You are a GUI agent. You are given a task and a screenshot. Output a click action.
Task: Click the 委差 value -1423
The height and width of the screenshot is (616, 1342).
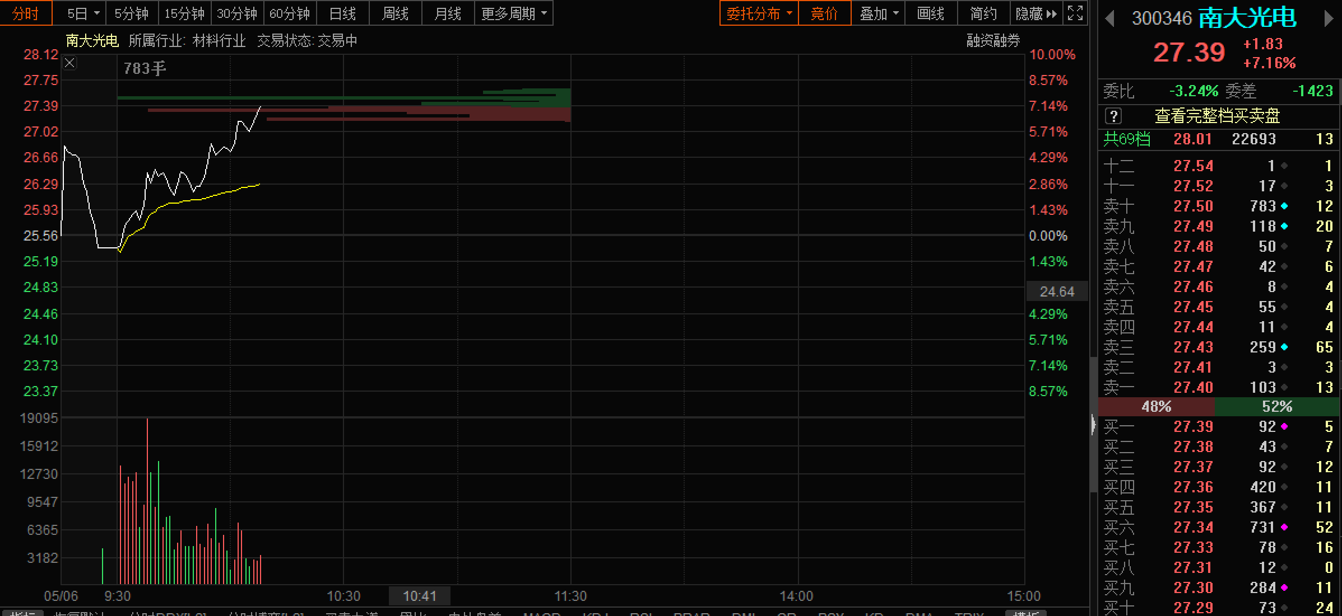click(x=1312, y=91)
